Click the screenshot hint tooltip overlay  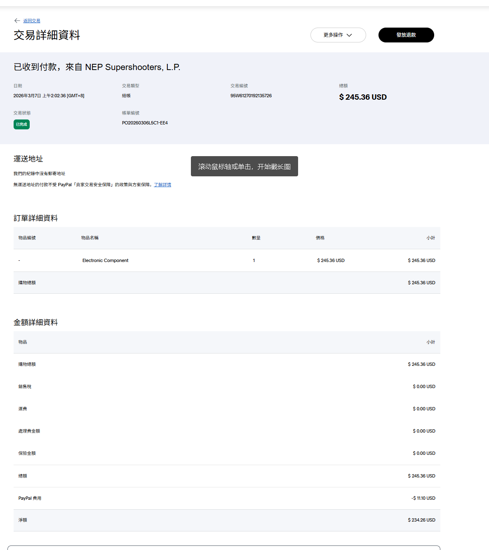point(244,166)
